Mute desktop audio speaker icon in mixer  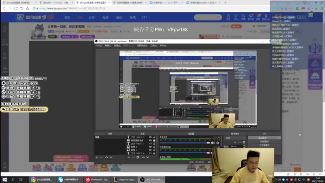coord(212,143)
